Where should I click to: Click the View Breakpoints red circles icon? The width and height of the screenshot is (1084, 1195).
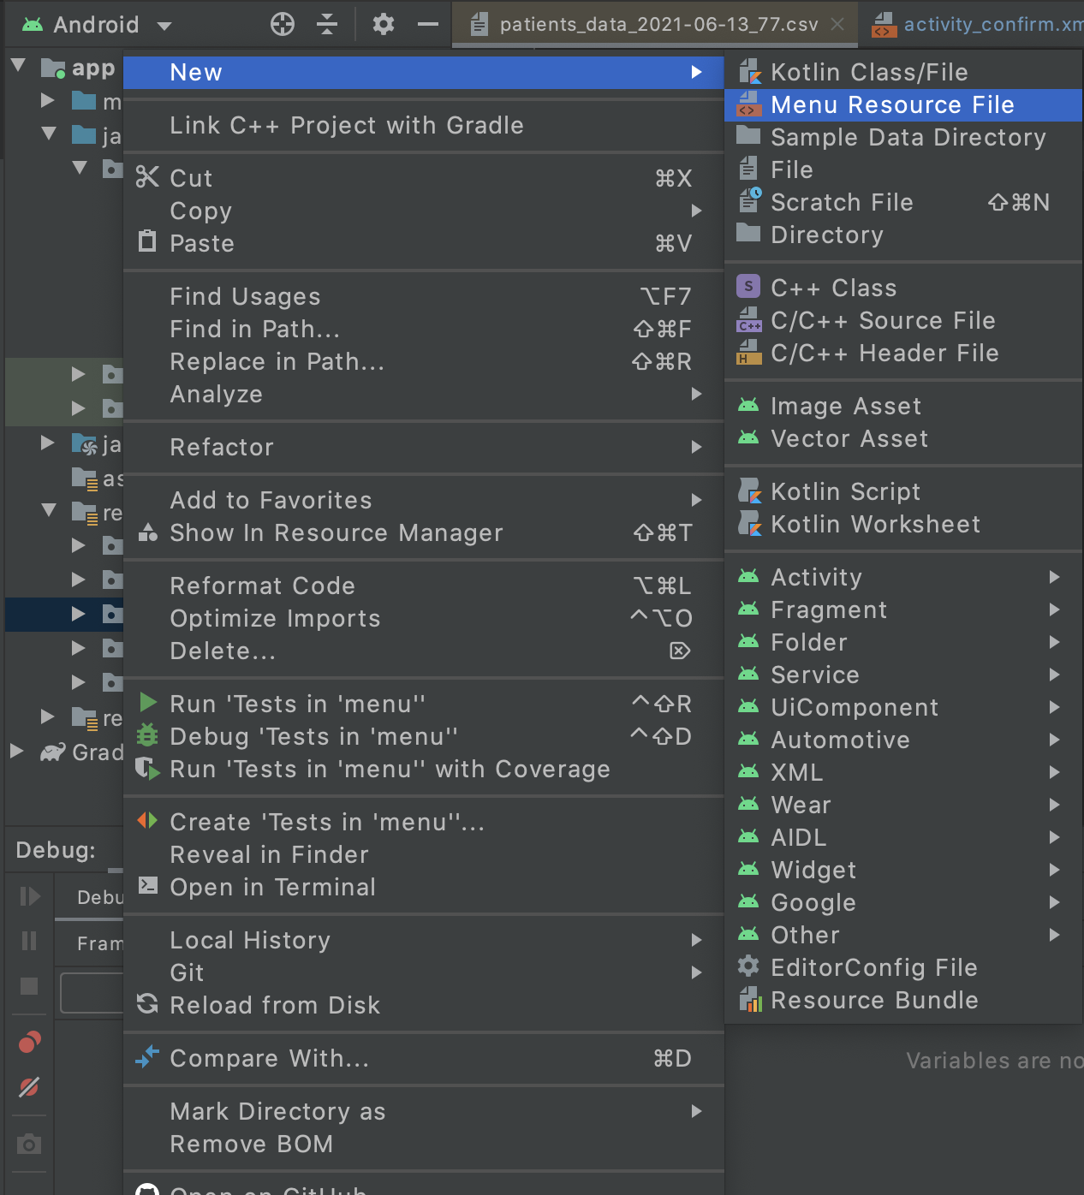point(29,1042)
